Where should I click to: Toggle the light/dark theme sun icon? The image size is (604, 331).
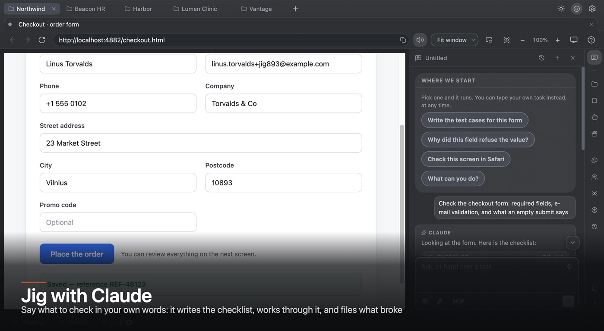[x=561, y=9]
